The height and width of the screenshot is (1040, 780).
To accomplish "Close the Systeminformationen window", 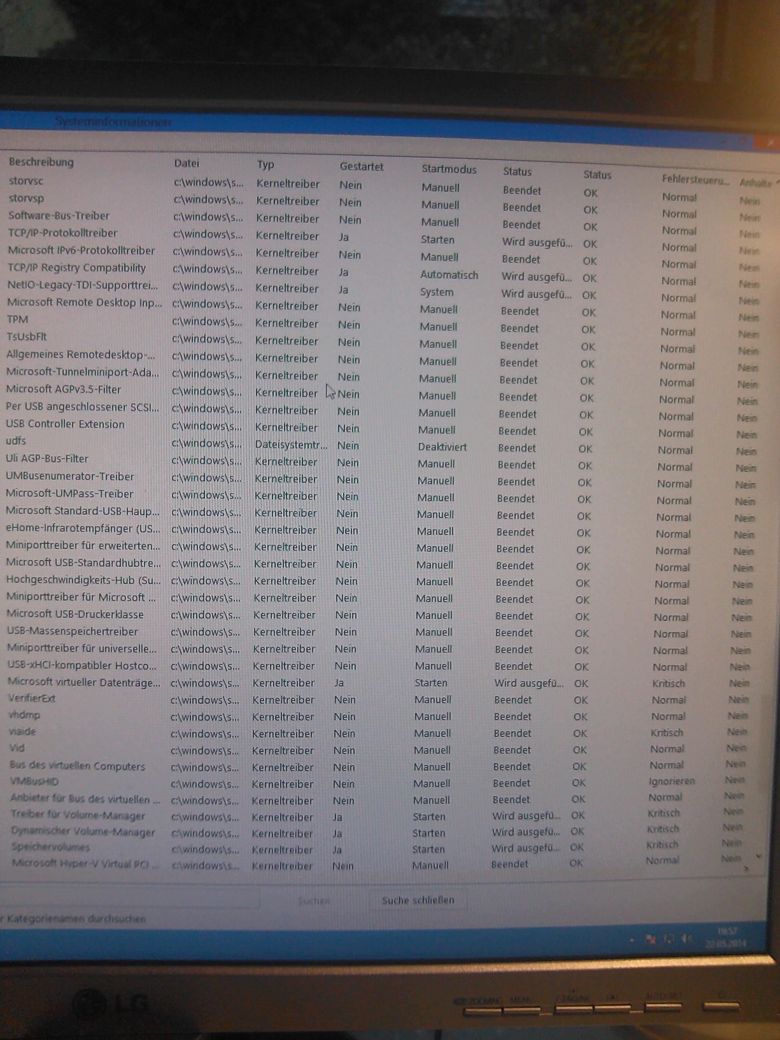I will click(x=771, y=143).
